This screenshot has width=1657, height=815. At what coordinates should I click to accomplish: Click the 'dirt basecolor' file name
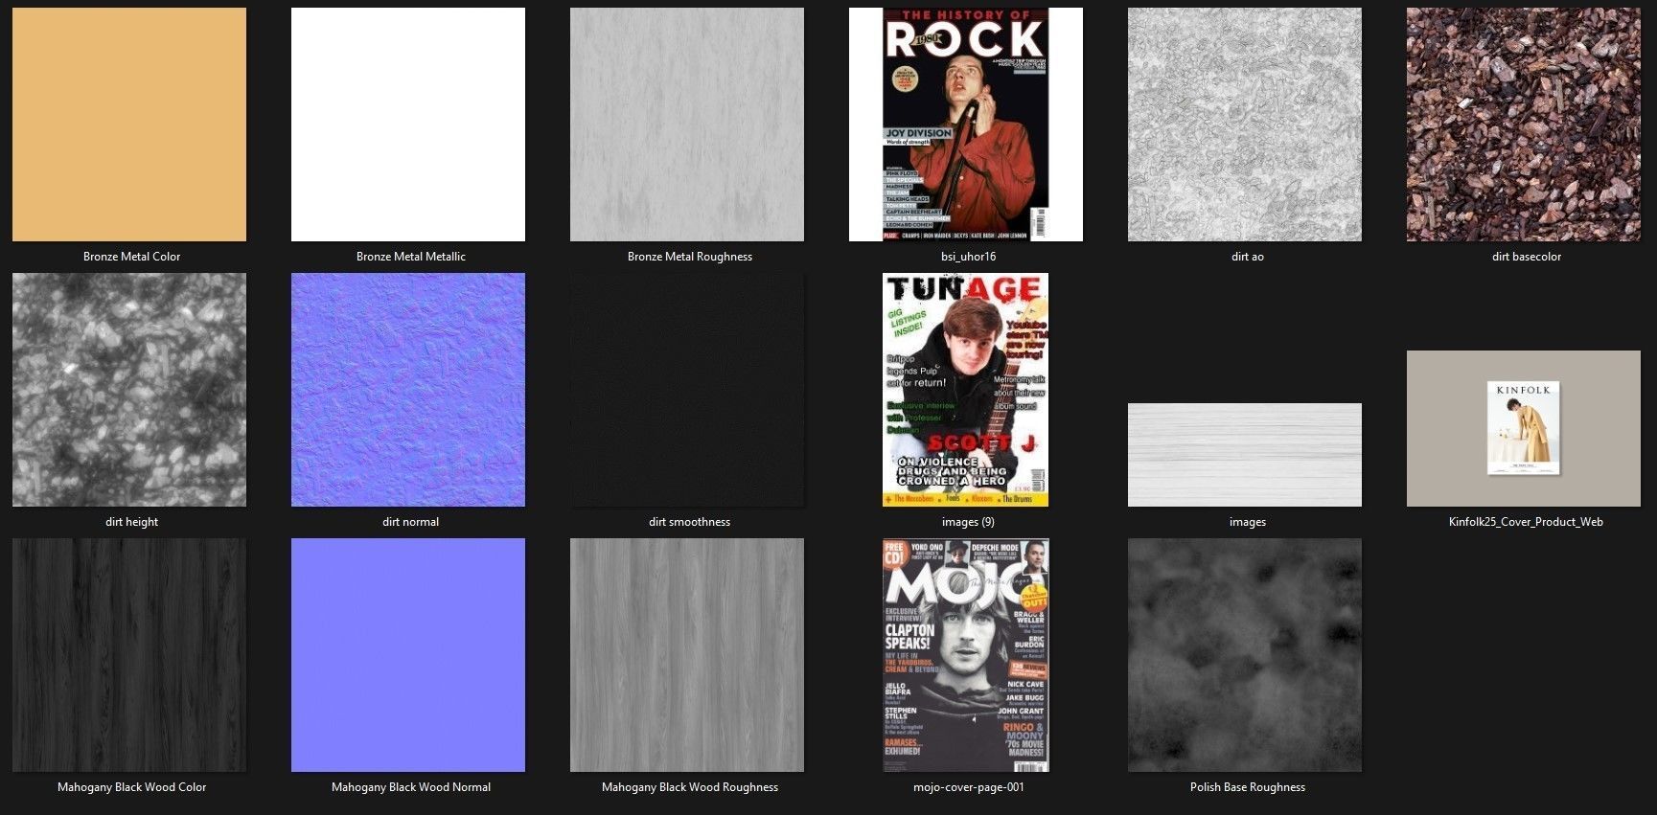point(1527,257)
